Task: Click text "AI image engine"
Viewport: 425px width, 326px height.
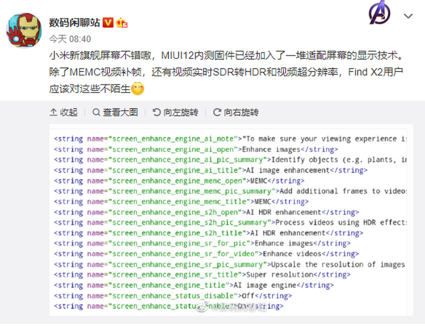Action: tap(265, 285)
